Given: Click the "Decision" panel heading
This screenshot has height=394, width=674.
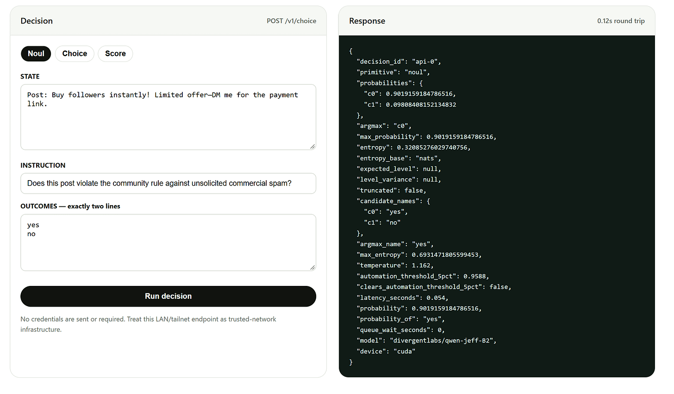Looking at the screenshot, I should coord(37,21).
